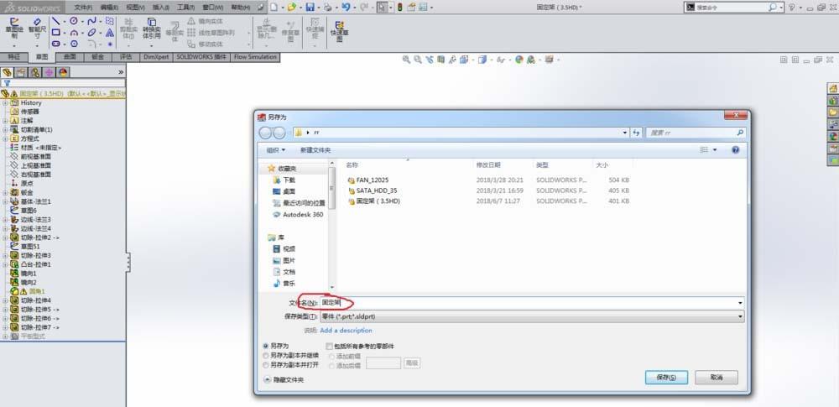Expand the 切割清单(1) tree node

pos(5,129)
